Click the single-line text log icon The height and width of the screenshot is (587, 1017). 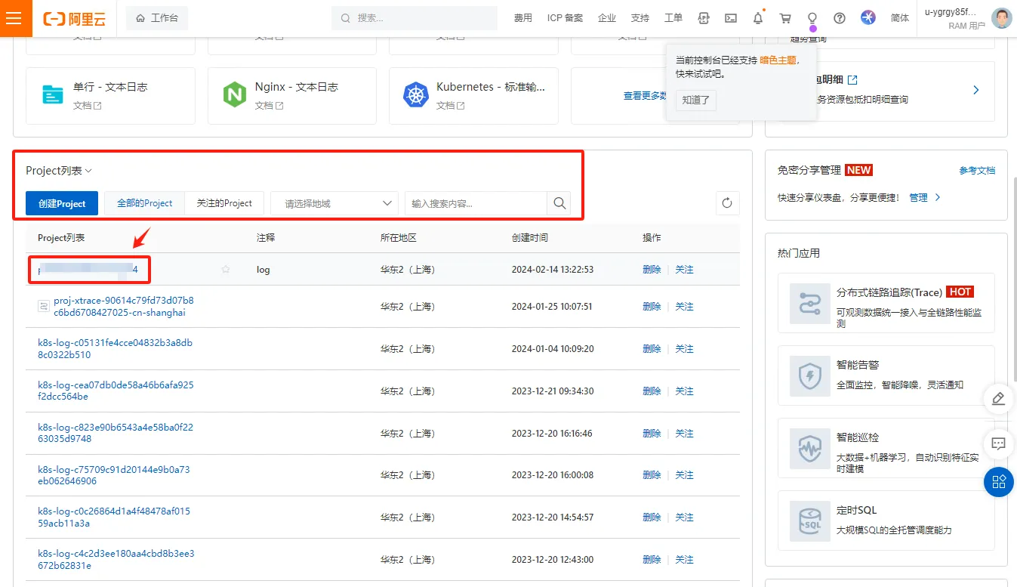[x=53, y=95]
